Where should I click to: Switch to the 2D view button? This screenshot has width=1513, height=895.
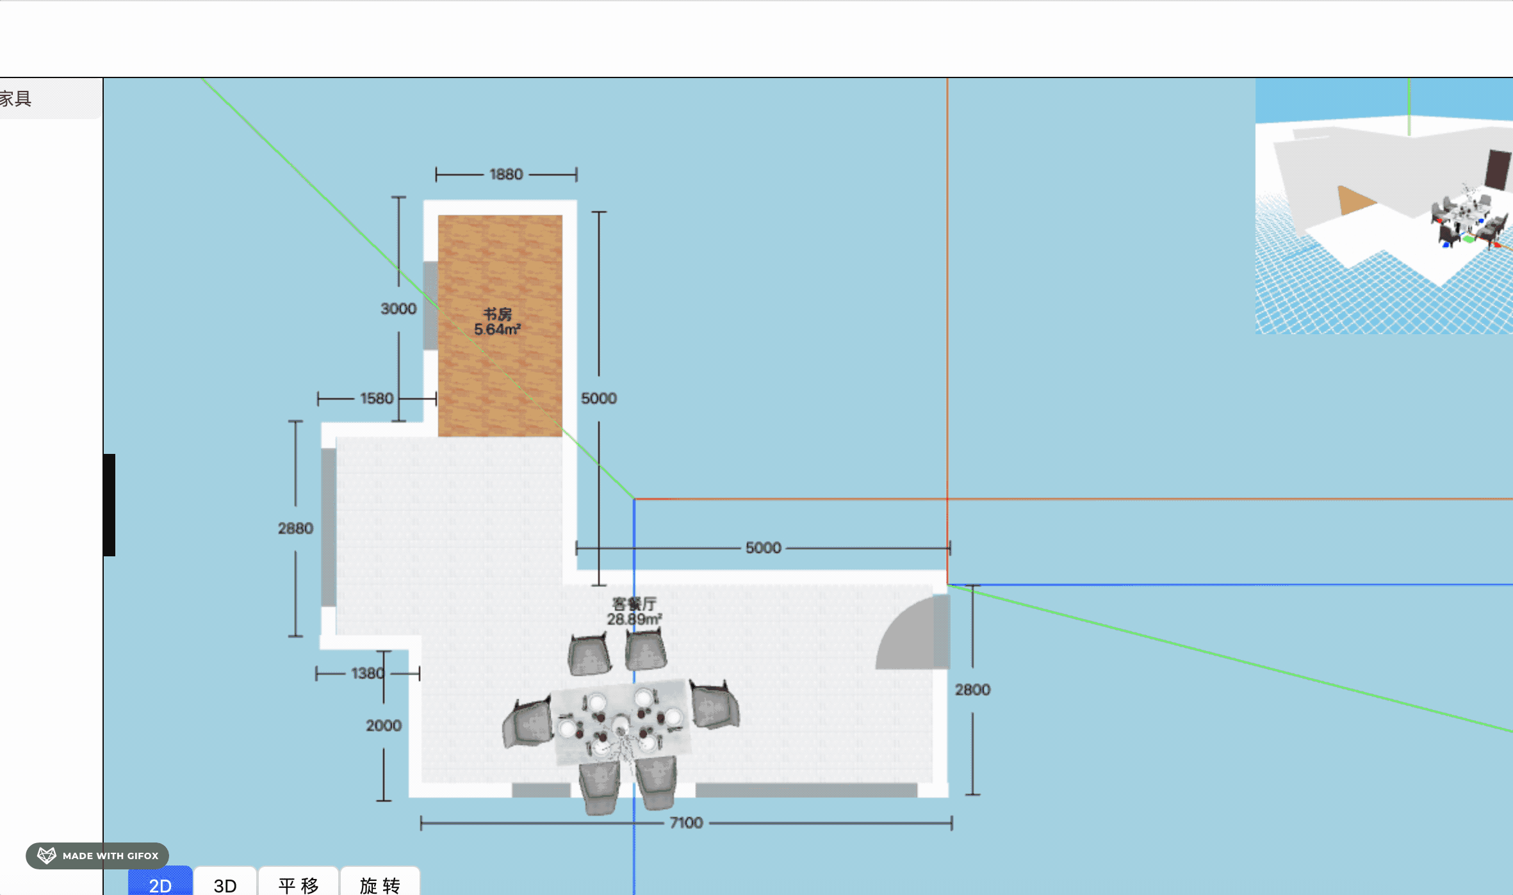pyautogui.click(x=160, y=882)
